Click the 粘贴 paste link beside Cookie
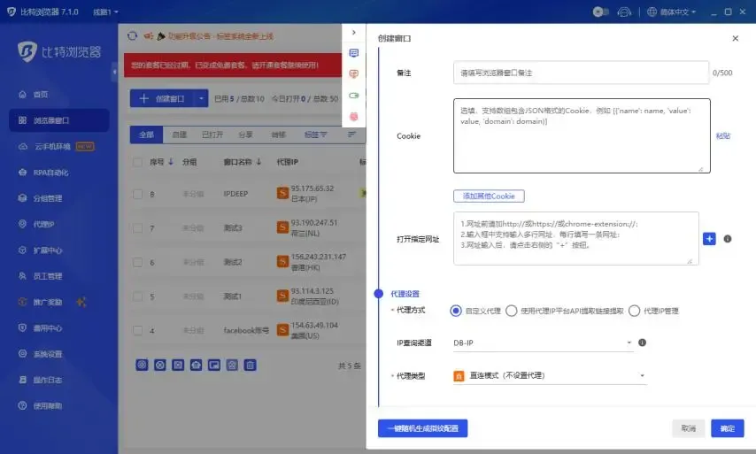This screenshot has width=756, height=454. point(722,136)
